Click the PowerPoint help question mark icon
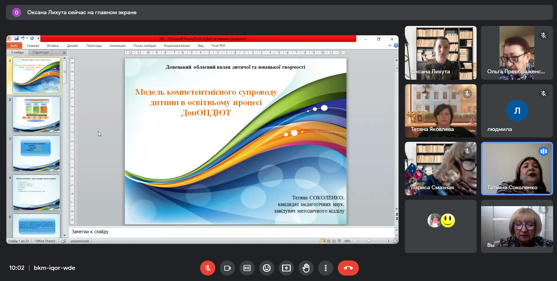The height and width of the screenshot is (281, 557). pos(396,46)
